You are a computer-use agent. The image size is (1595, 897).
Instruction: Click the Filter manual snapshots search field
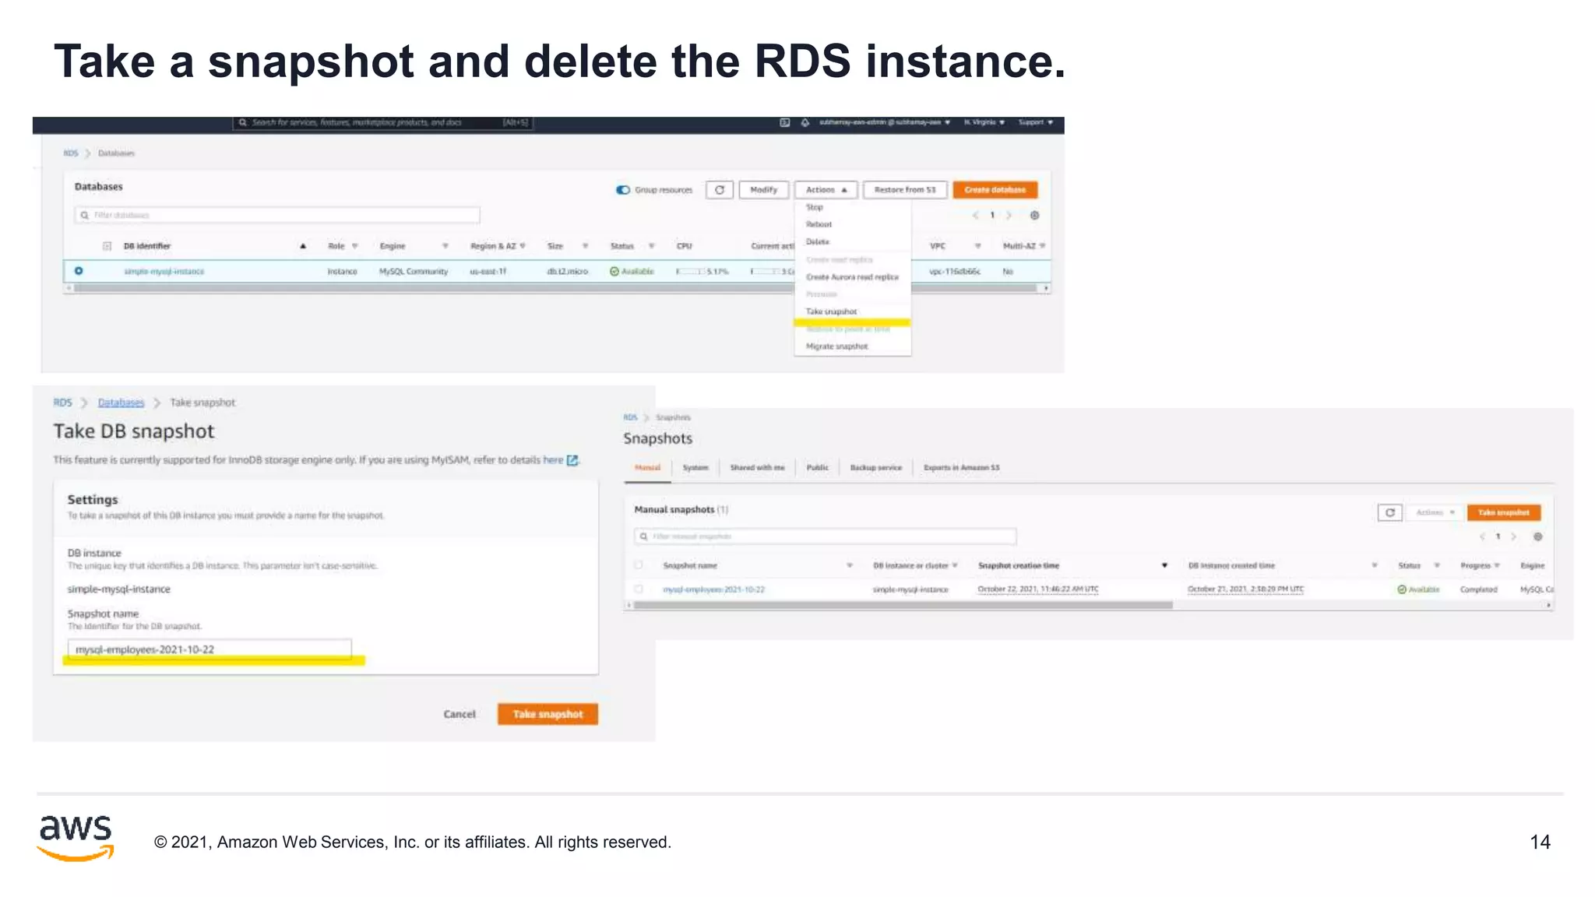point(826,536)
